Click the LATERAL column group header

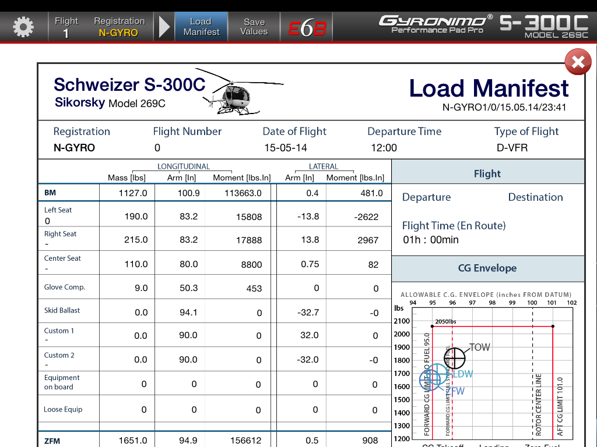[x=323, y=166]
